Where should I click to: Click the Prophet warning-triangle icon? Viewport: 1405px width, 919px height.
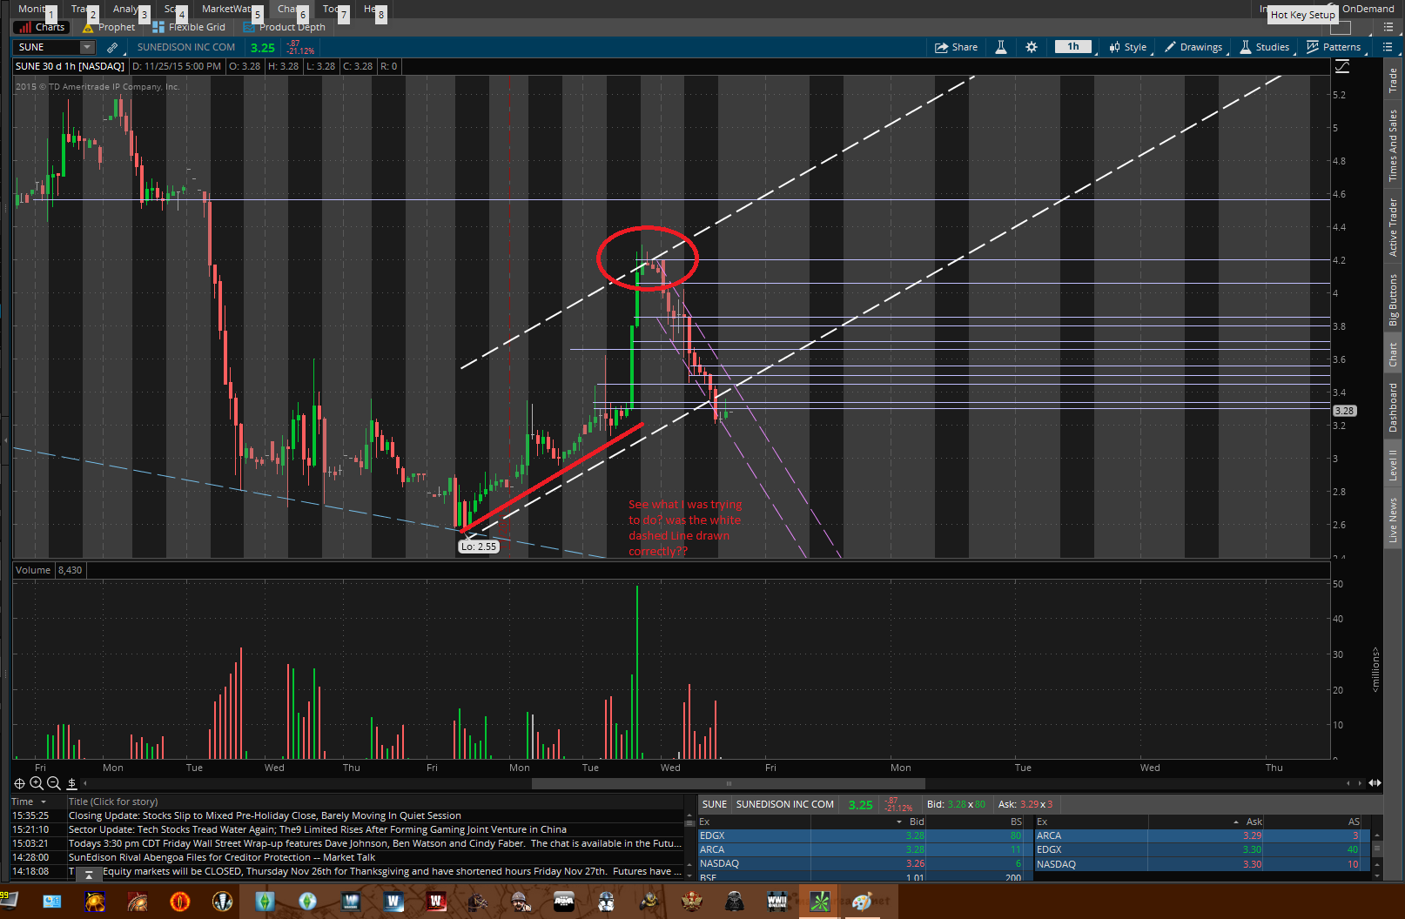click(x=88, y=28)
